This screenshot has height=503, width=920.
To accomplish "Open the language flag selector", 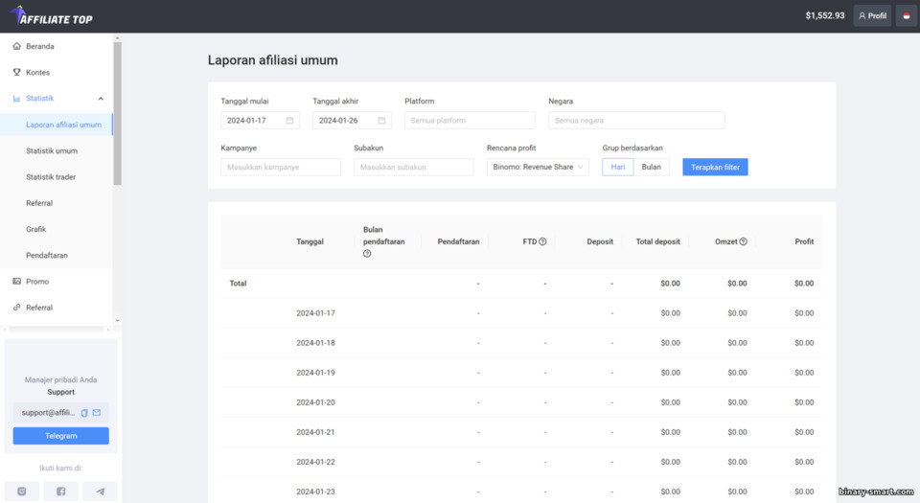I will (x=906, y=16).
